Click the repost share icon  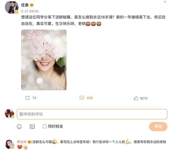(27, 98)
